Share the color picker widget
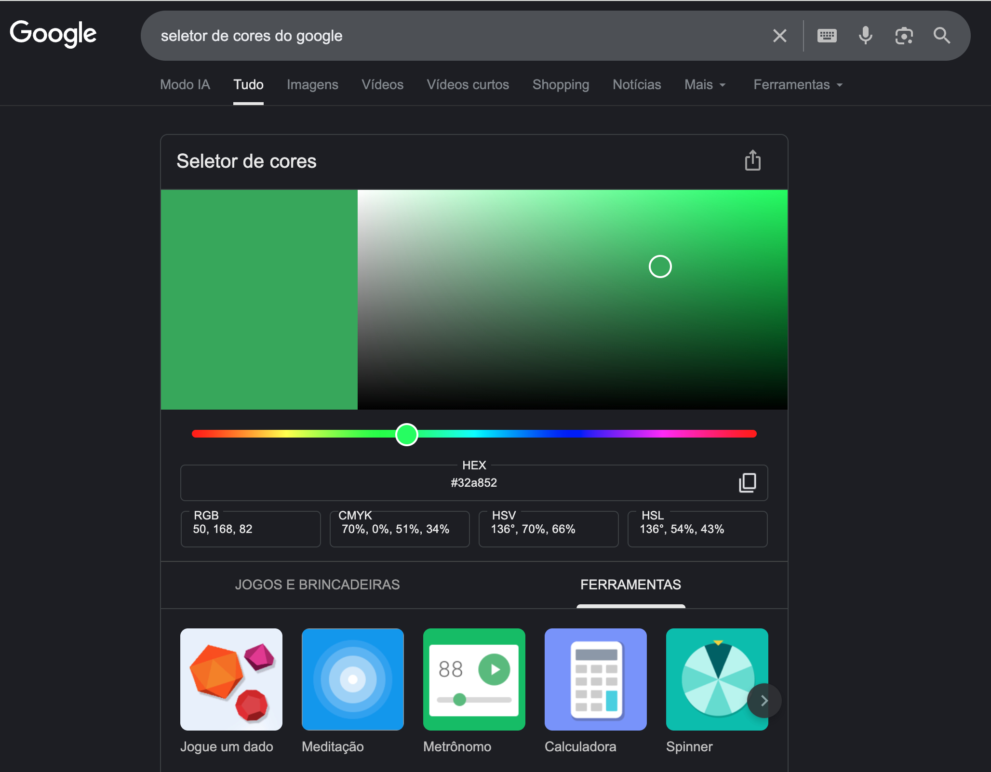 (x=752, y=160)
